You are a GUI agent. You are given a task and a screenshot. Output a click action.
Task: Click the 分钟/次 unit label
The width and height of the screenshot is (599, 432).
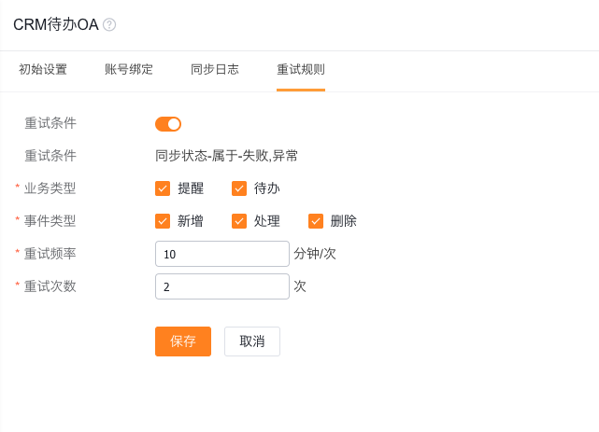pyautogui.click(x=315, y=254)
